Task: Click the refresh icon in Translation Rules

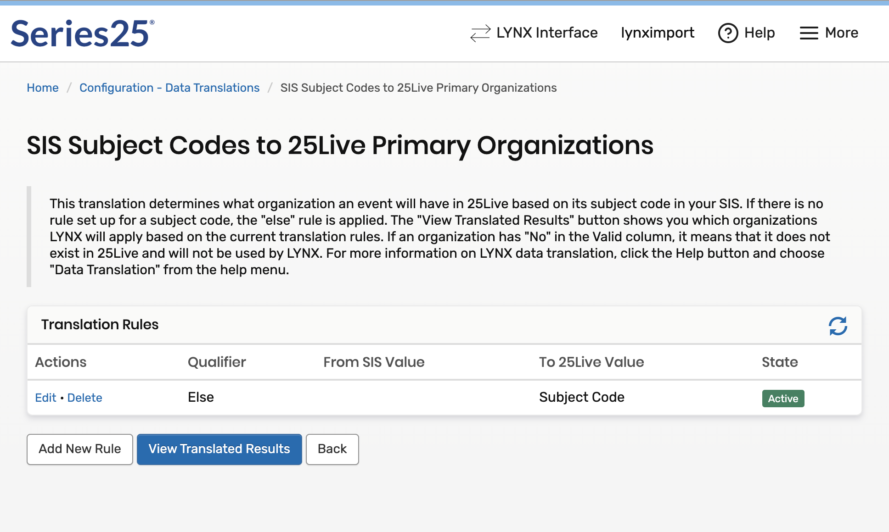Action: tap(838, 326)
